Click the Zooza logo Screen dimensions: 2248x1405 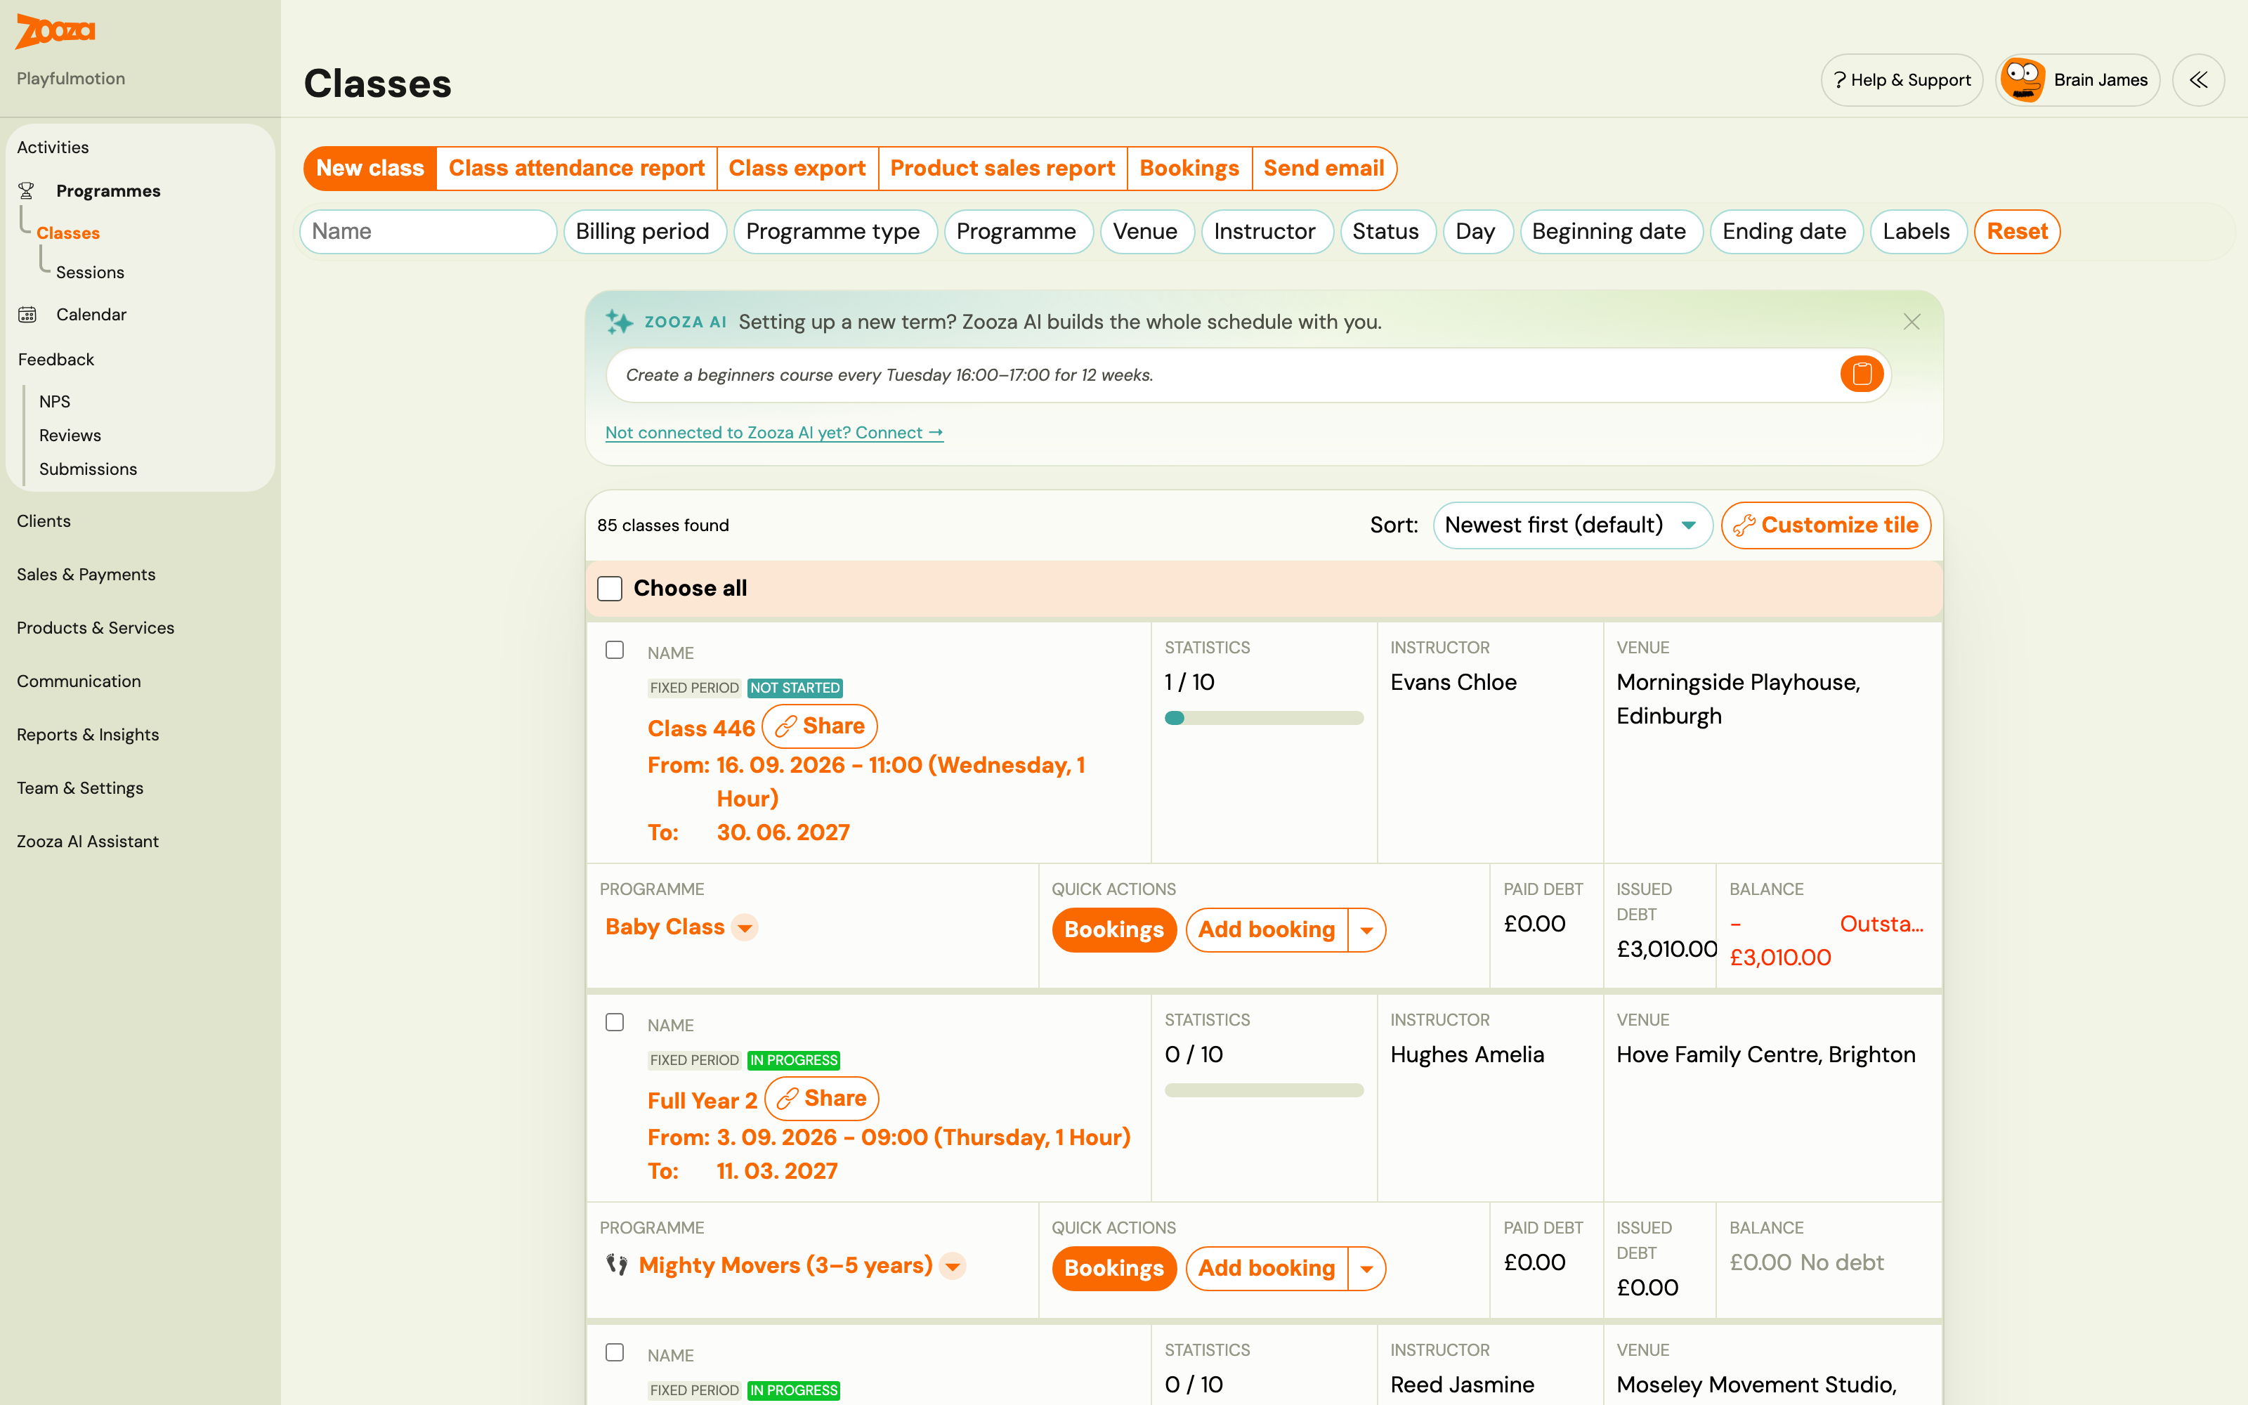click(x=55, y=32)
